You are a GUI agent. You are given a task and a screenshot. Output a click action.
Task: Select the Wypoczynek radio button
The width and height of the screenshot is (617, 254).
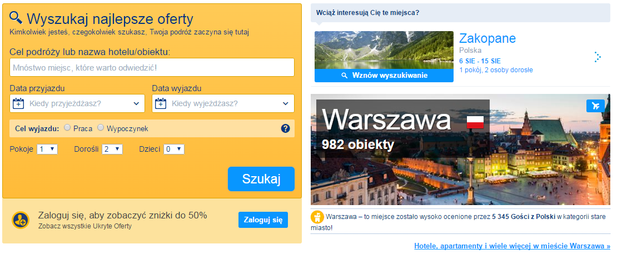pyautogui.click(x=101, y=128)
